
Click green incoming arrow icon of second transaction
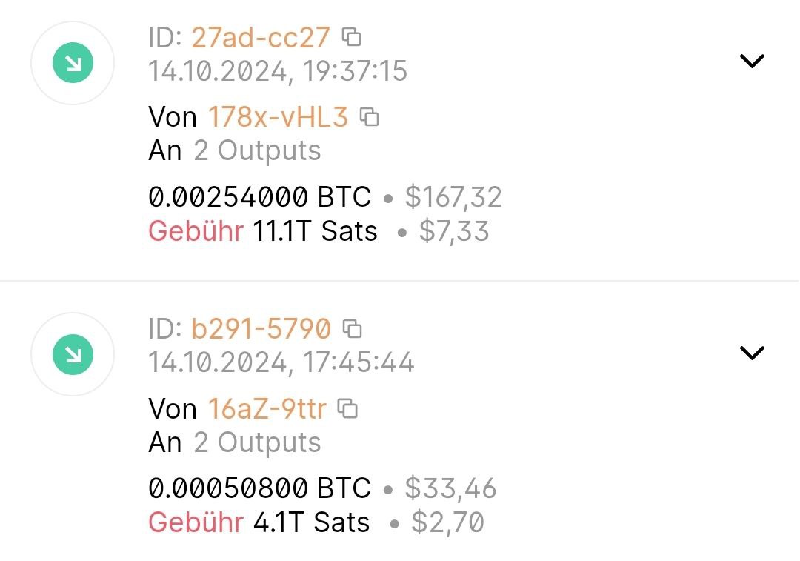point(73,354)
